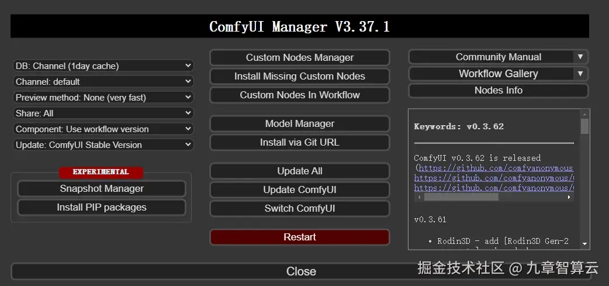Click the ComfyUI Manager V3.37.1 title
Screen dimensions: 609x286
point(299,26)
